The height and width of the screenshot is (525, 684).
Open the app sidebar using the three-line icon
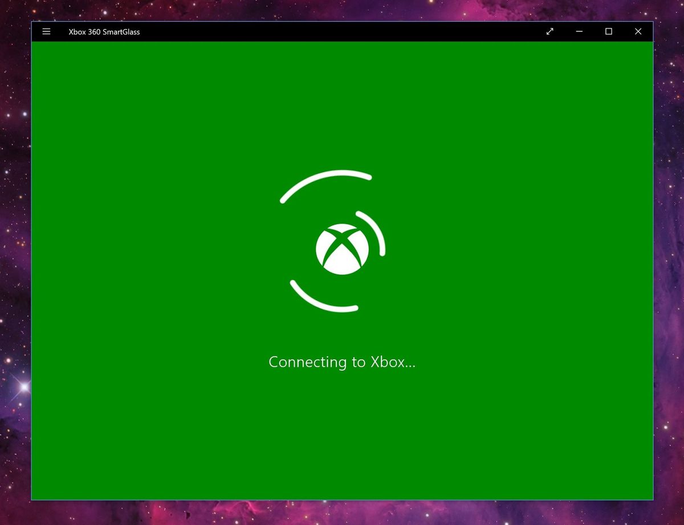(x=46, y=32)
